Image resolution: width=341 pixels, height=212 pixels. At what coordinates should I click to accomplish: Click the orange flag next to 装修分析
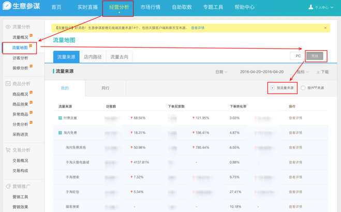[31, 66]
